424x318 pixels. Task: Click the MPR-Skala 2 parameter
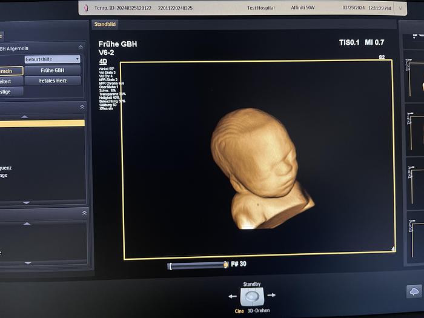tap(108, 80)
